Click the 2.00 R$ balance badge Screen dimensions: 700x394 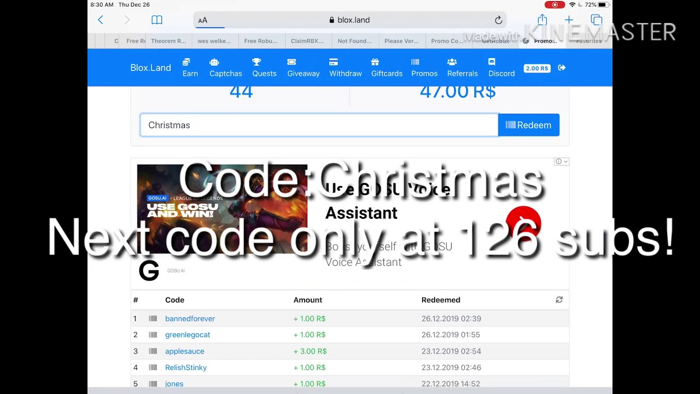536,68
